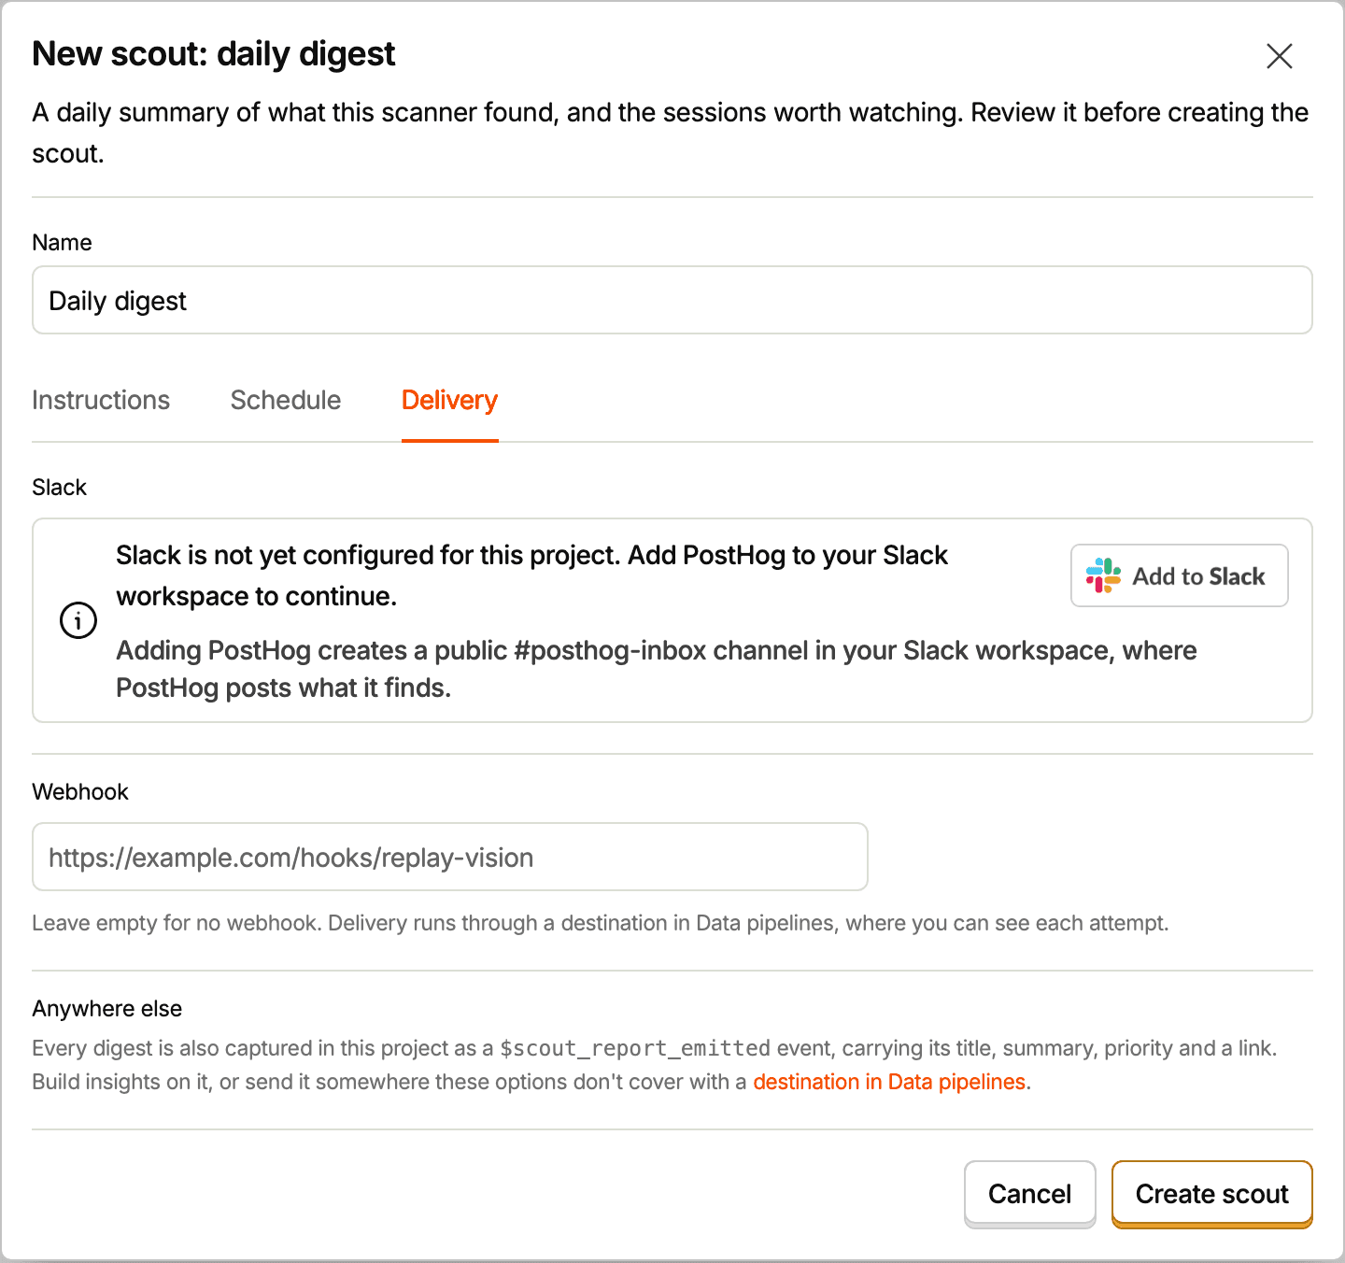Open the destination in Data pipelines link
The width and height of the screenshot is (1345, 1263).
(889, 1082)
